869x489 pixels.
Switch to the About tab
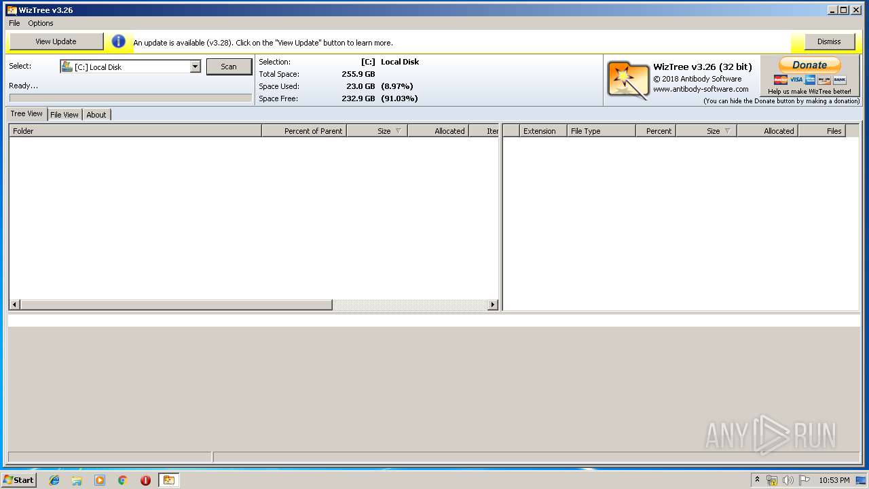coord(96,115)
